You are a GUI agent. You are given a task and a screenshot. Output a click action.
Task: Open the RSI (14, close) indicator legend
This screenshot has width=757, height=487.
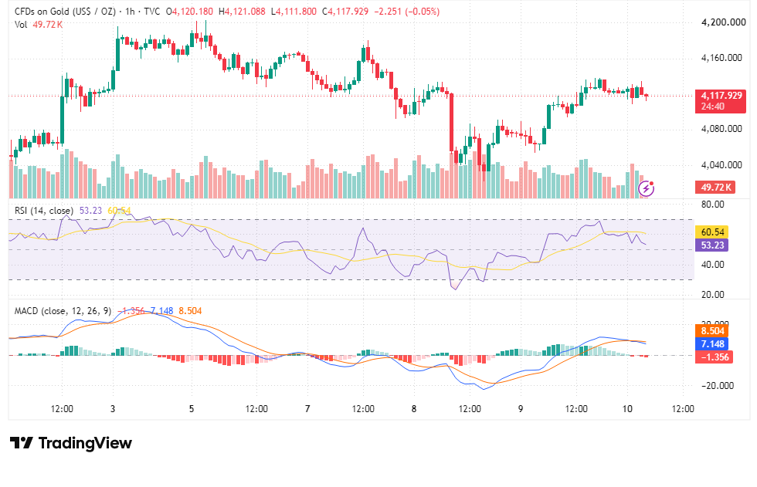tap(44, 211)
